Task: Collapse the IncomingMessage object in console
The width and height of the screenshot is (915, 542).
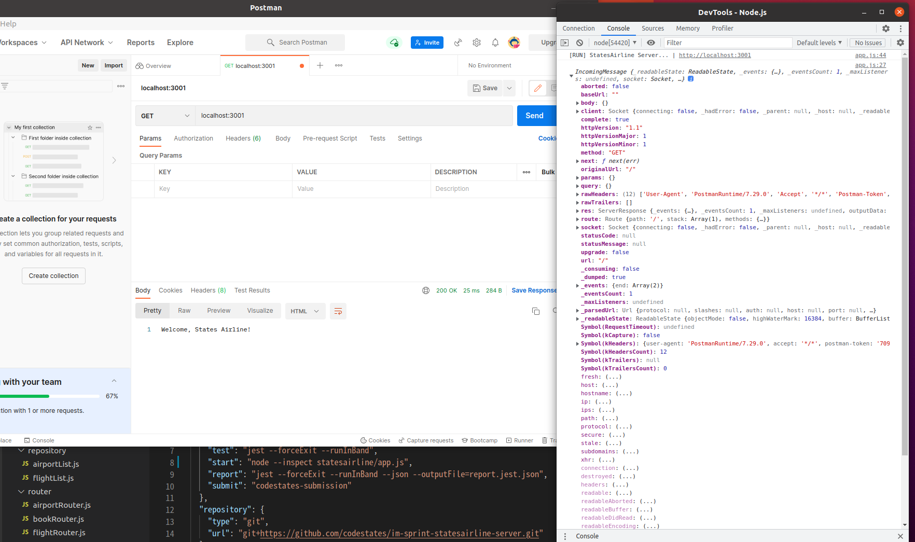Action: coord(572,76)
